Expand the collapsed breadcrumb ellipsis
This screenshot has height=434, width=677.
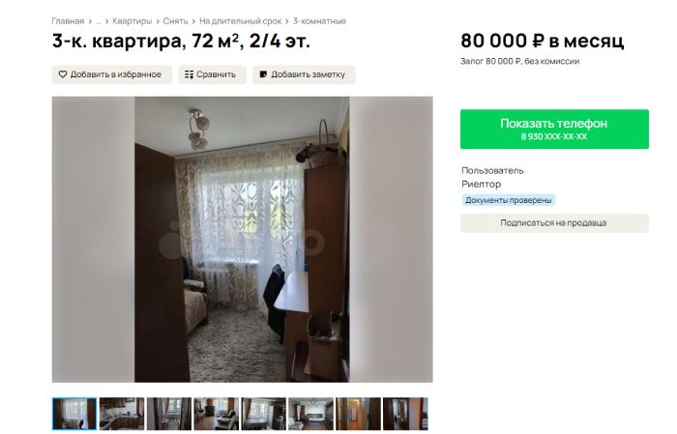click(x=98, y=20)
